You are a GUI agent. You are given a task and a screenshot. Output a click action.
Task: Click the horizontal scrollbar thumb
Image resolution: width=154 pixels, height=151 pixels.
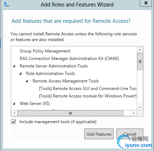tap(70, 113)
